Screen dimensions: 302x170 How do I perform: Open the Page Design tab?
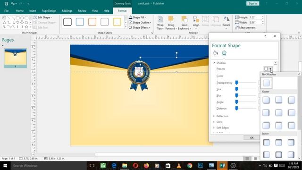pos(49,11)
